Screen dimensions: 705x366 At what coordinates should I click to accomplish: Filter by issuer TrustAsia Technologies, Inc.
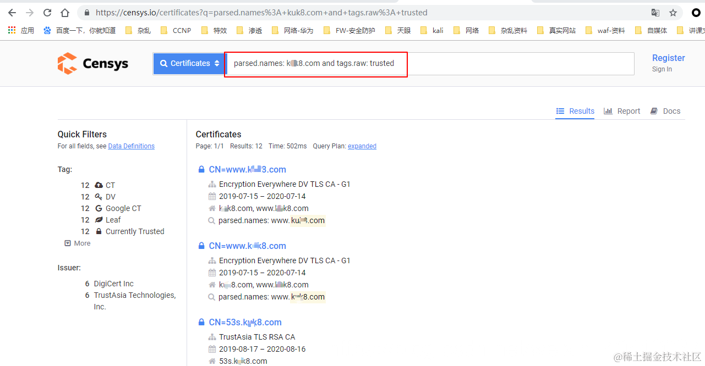tap(135, 301)
